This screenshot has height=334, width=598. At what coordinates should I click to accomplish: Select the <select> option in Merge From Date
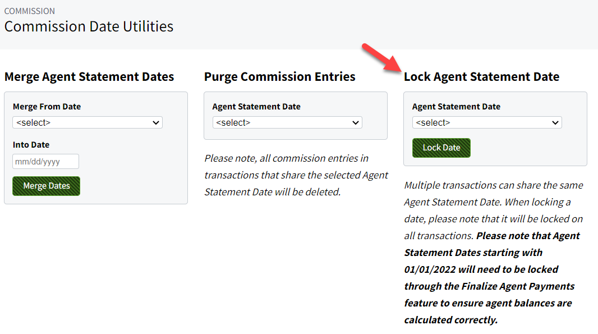click(87, 122)
